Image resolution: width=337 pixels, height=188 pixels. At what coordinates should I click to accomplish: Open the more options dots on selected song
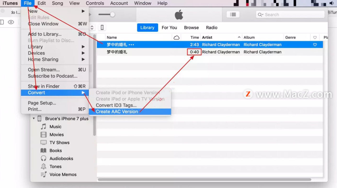point(131,45)
